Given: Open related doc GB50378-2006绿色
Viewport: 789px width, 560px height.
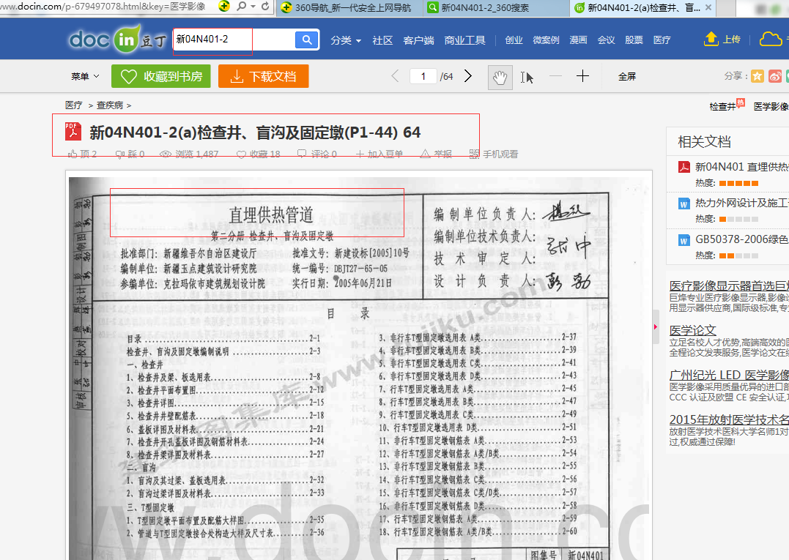Looking at the screenshot, I should pyautogui.click(x=741, y=239).
